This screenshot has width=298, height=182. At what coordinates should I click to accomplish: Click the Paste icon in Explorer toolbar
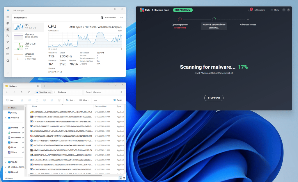coord(37,100)
